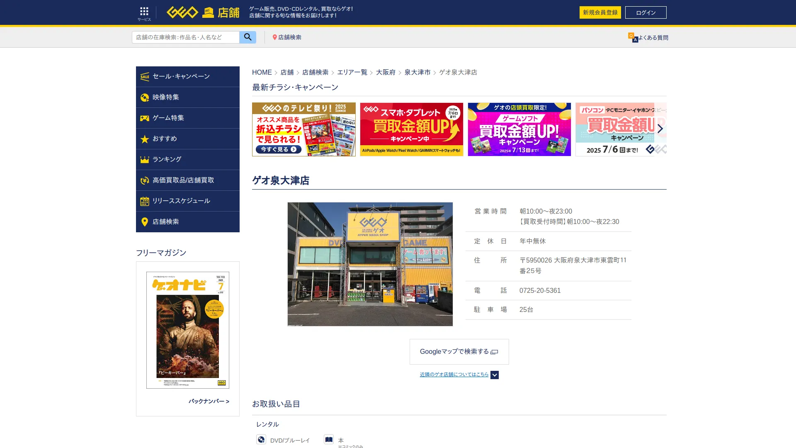Click Googleマップで検索する button
The height and width of the screenshot is (448, 796).
[459, 352]
